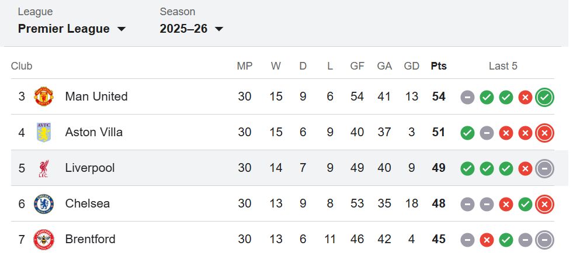The width and height of the screenshot is (580, 273).
Task: Open the Season 2025–26 dropdown
Action: [192, 29]
